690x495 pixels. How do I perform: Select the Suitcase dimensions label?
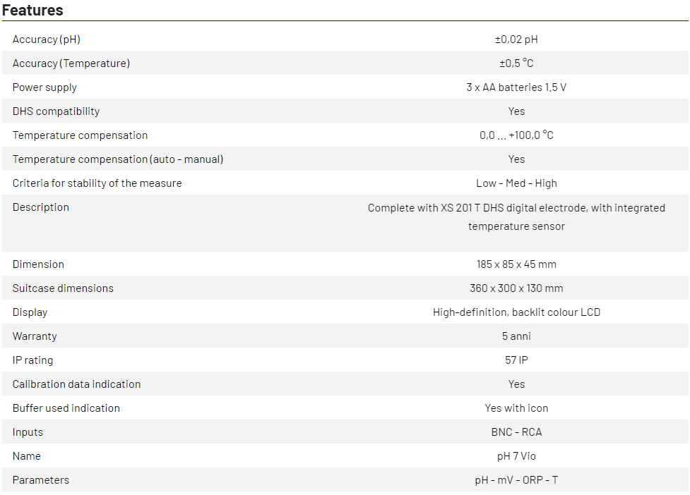point(63,288)
